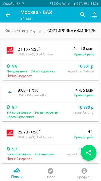Tap Ural Airlines logo on 22:20 flight
101x181 pixels.
(10, 133)
